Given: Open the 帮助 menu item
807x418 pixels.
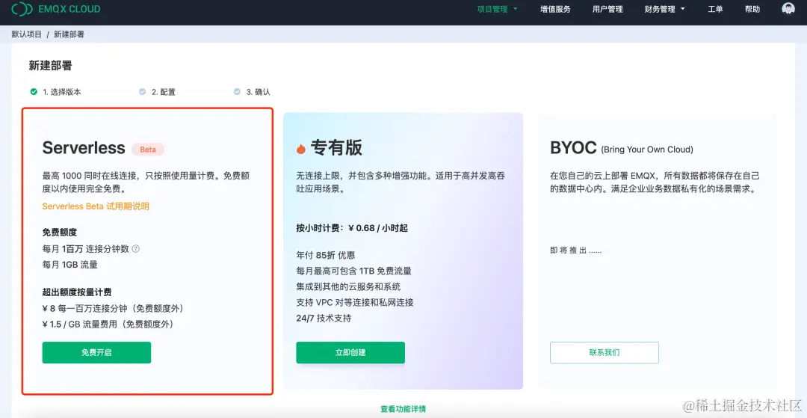Looking at the screenshot, I should 752,9.
